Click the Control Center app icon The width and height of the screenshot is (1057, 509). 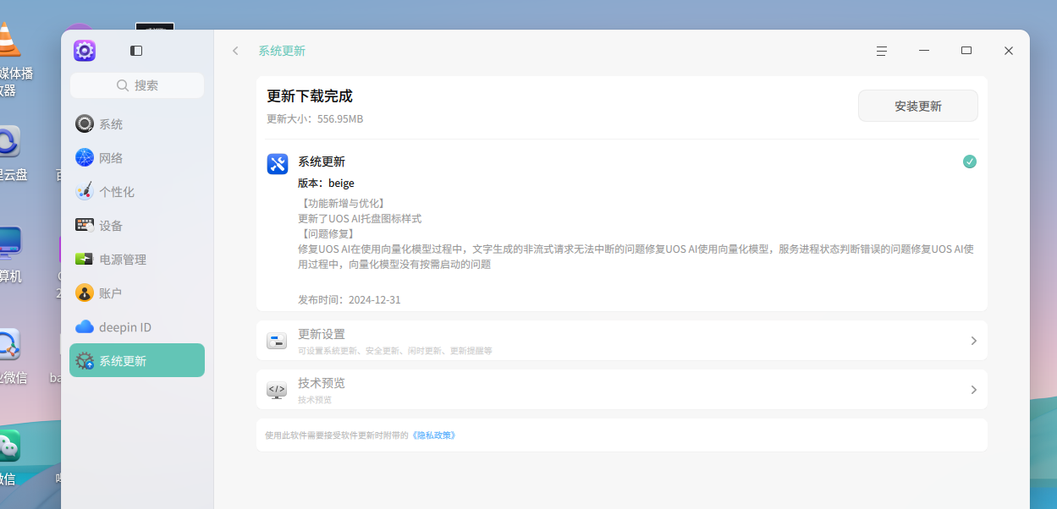tap(85, 51)
